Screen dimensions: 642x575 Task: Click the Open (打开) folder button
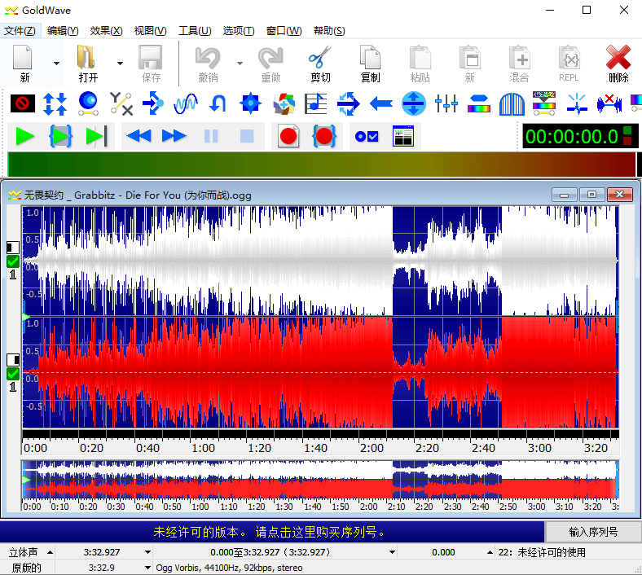tap(88, 64)
